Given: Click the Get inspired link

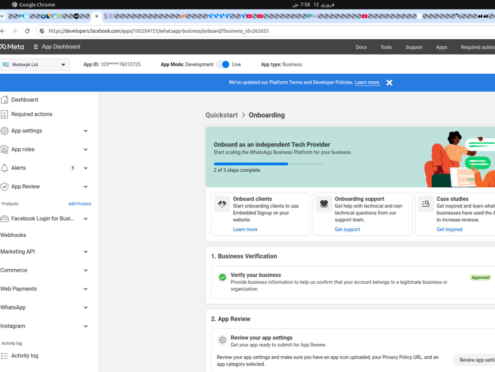Looking at the screenshot, I should (449, 229).
